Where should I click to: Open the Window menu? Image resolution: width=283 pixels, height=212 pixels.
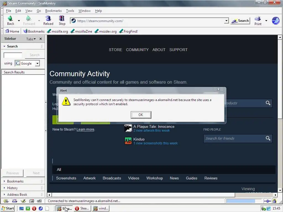point(85,11)
